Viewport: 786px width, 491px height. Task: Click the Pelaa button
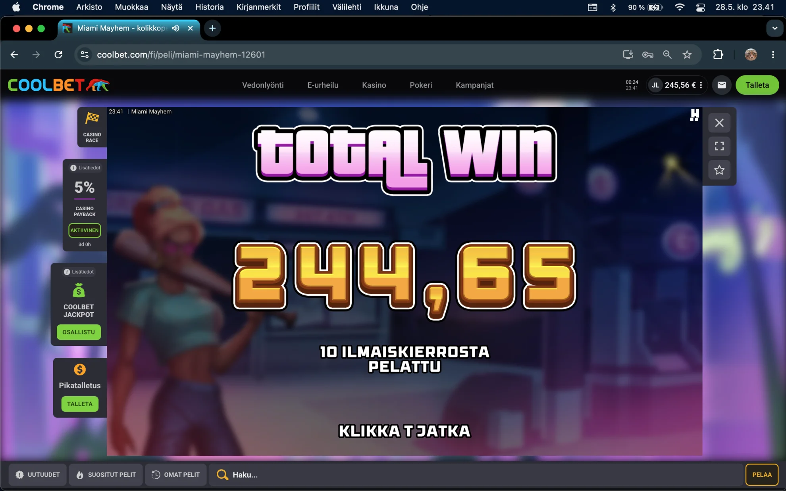pos(762,475)
